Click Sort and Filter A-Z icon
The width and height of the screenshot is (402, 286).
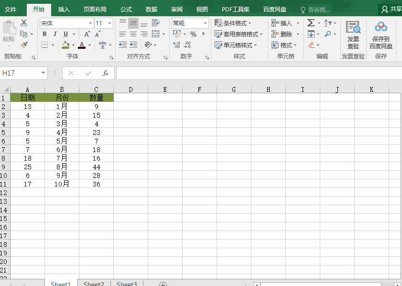tap(328, 23)
